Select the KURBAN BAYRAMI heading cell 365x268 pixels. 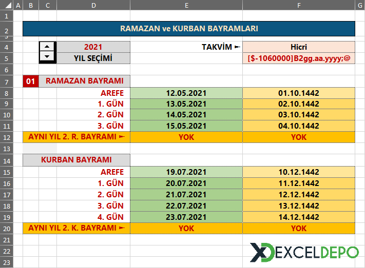tap(76, 159)
